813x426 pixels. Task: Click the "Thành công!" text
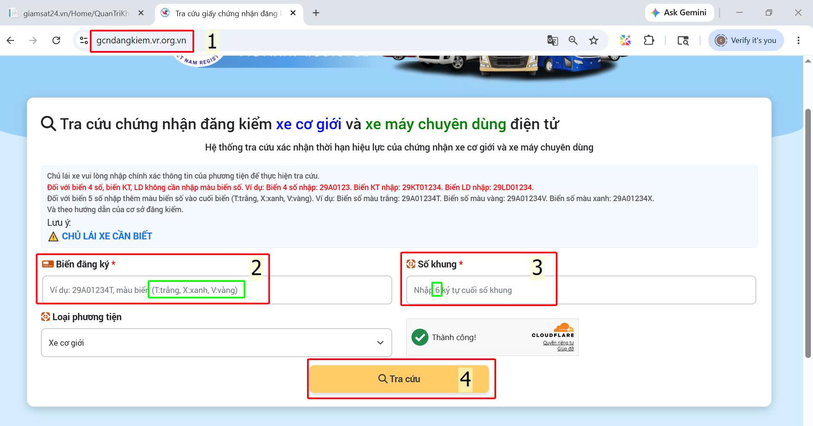(x=454, y=338)
